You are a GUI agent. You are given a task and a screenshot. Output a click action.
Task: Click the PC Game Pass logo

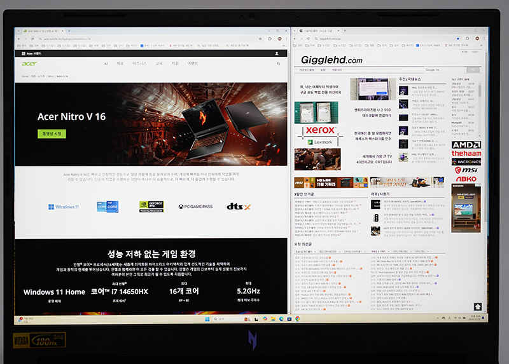195,206
